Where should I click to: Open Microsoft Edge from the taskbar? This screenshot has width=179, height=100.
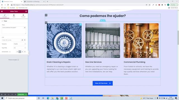click(48, 98)
